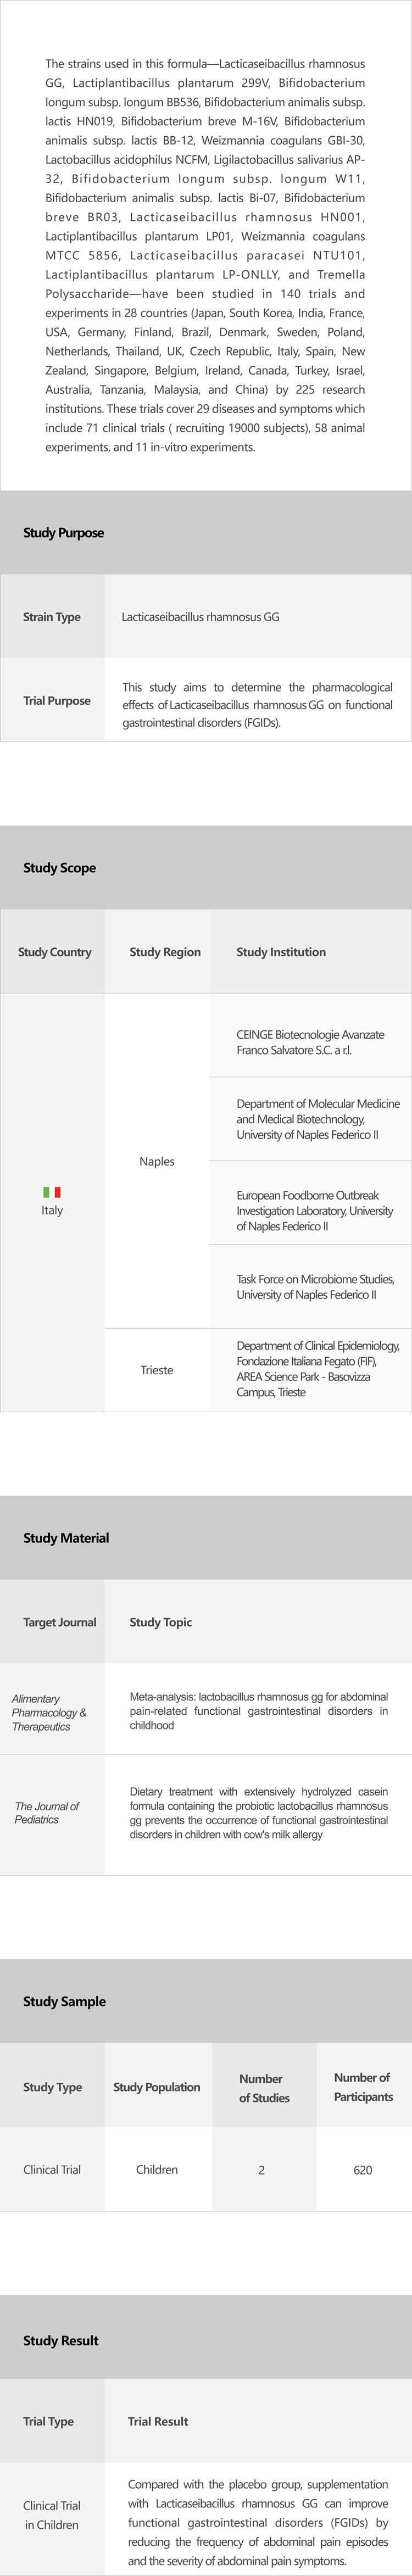Viewport: 412px width, 2576px height.
Task: Click the Task Force on Microbiome Studies entry
Action: coord(314,1287)
